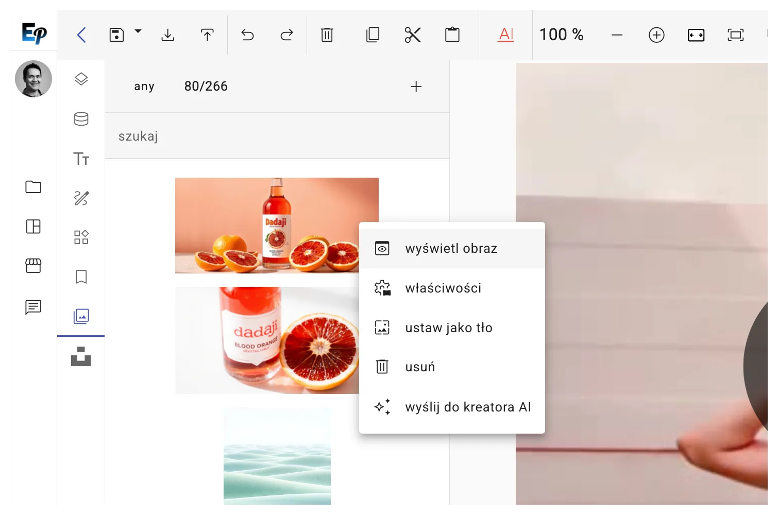Viewport: 778px width, 515px height.
Task: Open the user profile avatar
Action: click(33, 79)
